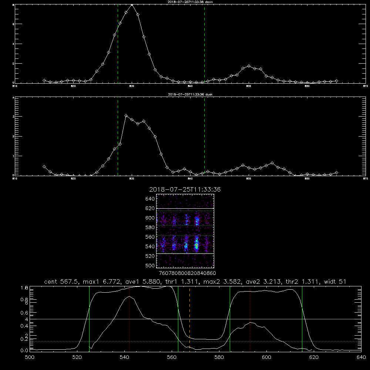Select the highest peak marker in dawn plot
Viewport: 370px width, 370px height.
132,4
